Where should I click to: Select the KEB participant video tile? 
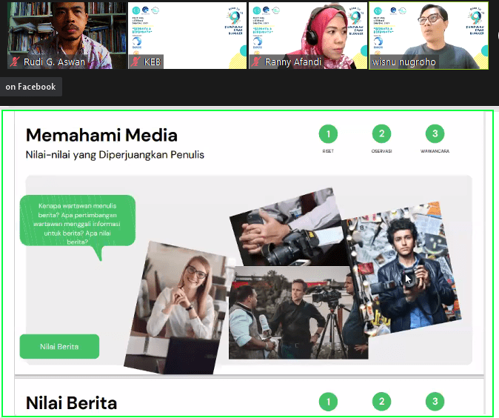(186, 30)
